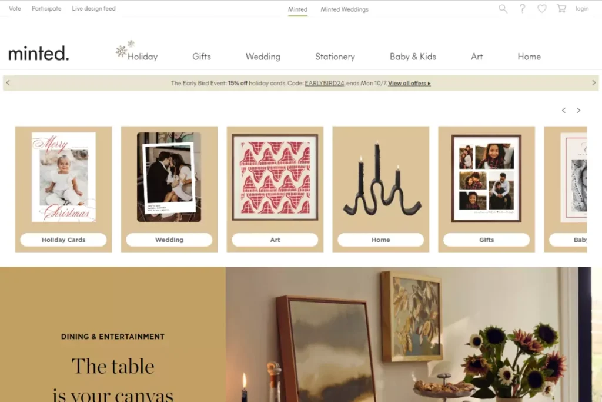Open the search magnifier icon

503,8
